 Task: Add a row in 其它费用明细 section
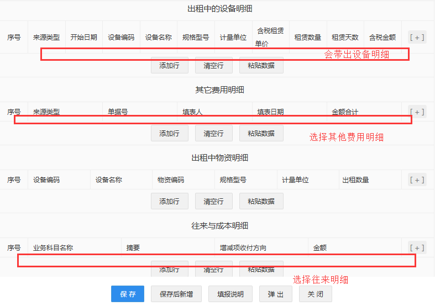[170, 133]
